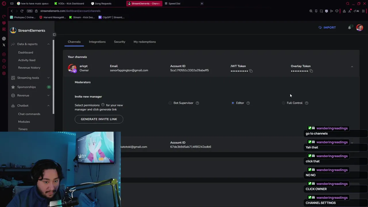
Task: Click the ChatGPT icon in Opera sidebar
Action: pos(4,39)
